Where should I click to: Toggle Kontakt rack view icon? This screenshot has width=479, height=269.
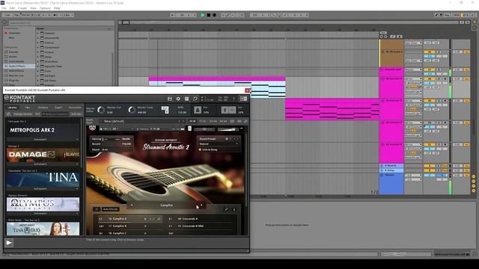(x=186, y=99)
